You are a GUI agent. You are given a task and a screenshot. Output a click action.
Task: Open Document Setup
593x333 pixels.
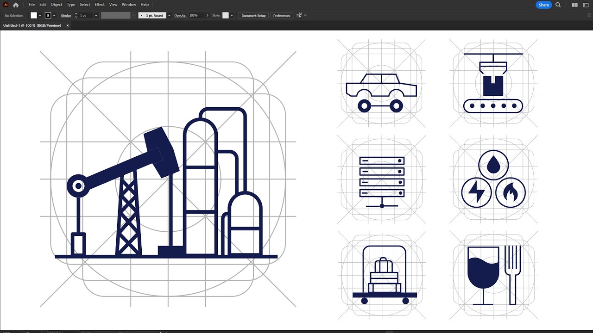(x=253, y=15)
